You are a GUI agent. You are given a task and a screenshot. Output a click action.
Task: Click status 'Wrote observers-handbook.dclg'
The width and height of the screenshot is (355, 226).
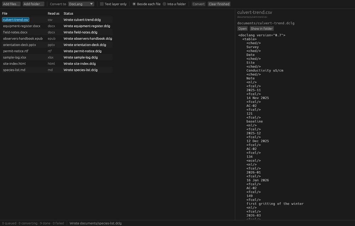(88, 38)
